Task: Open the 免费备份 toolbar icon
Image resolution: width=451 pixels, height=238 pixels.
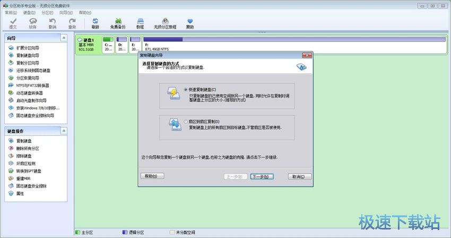Action: 118,23
